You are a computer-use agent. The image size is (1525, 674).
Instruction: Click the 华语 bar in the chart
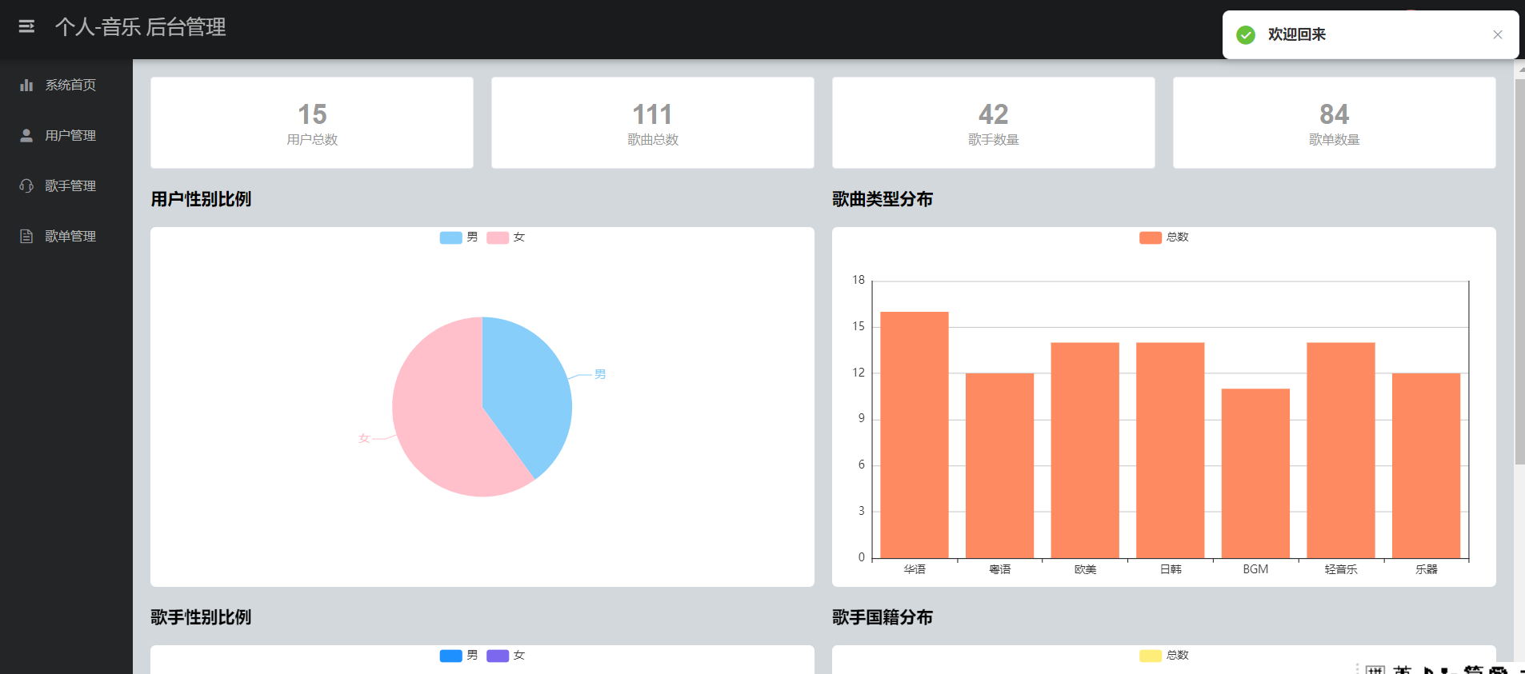point(915,435)
